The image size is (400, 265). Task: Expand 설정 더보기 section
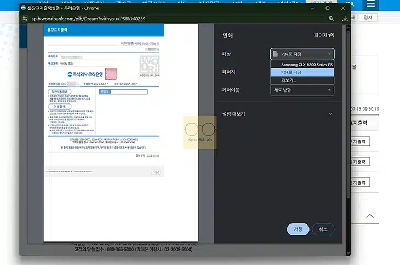click(277, 114)
